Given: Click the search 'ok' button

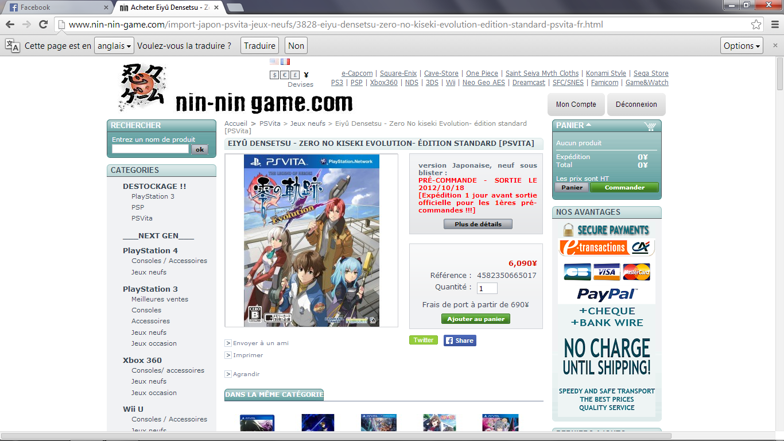Looking at the screenshot, I should coord(199,149).
